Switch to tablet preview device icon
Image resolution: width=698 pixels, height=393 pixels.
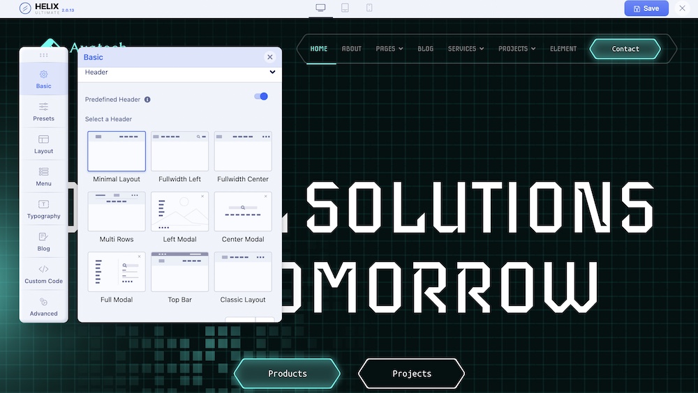(x=345, y=8)
